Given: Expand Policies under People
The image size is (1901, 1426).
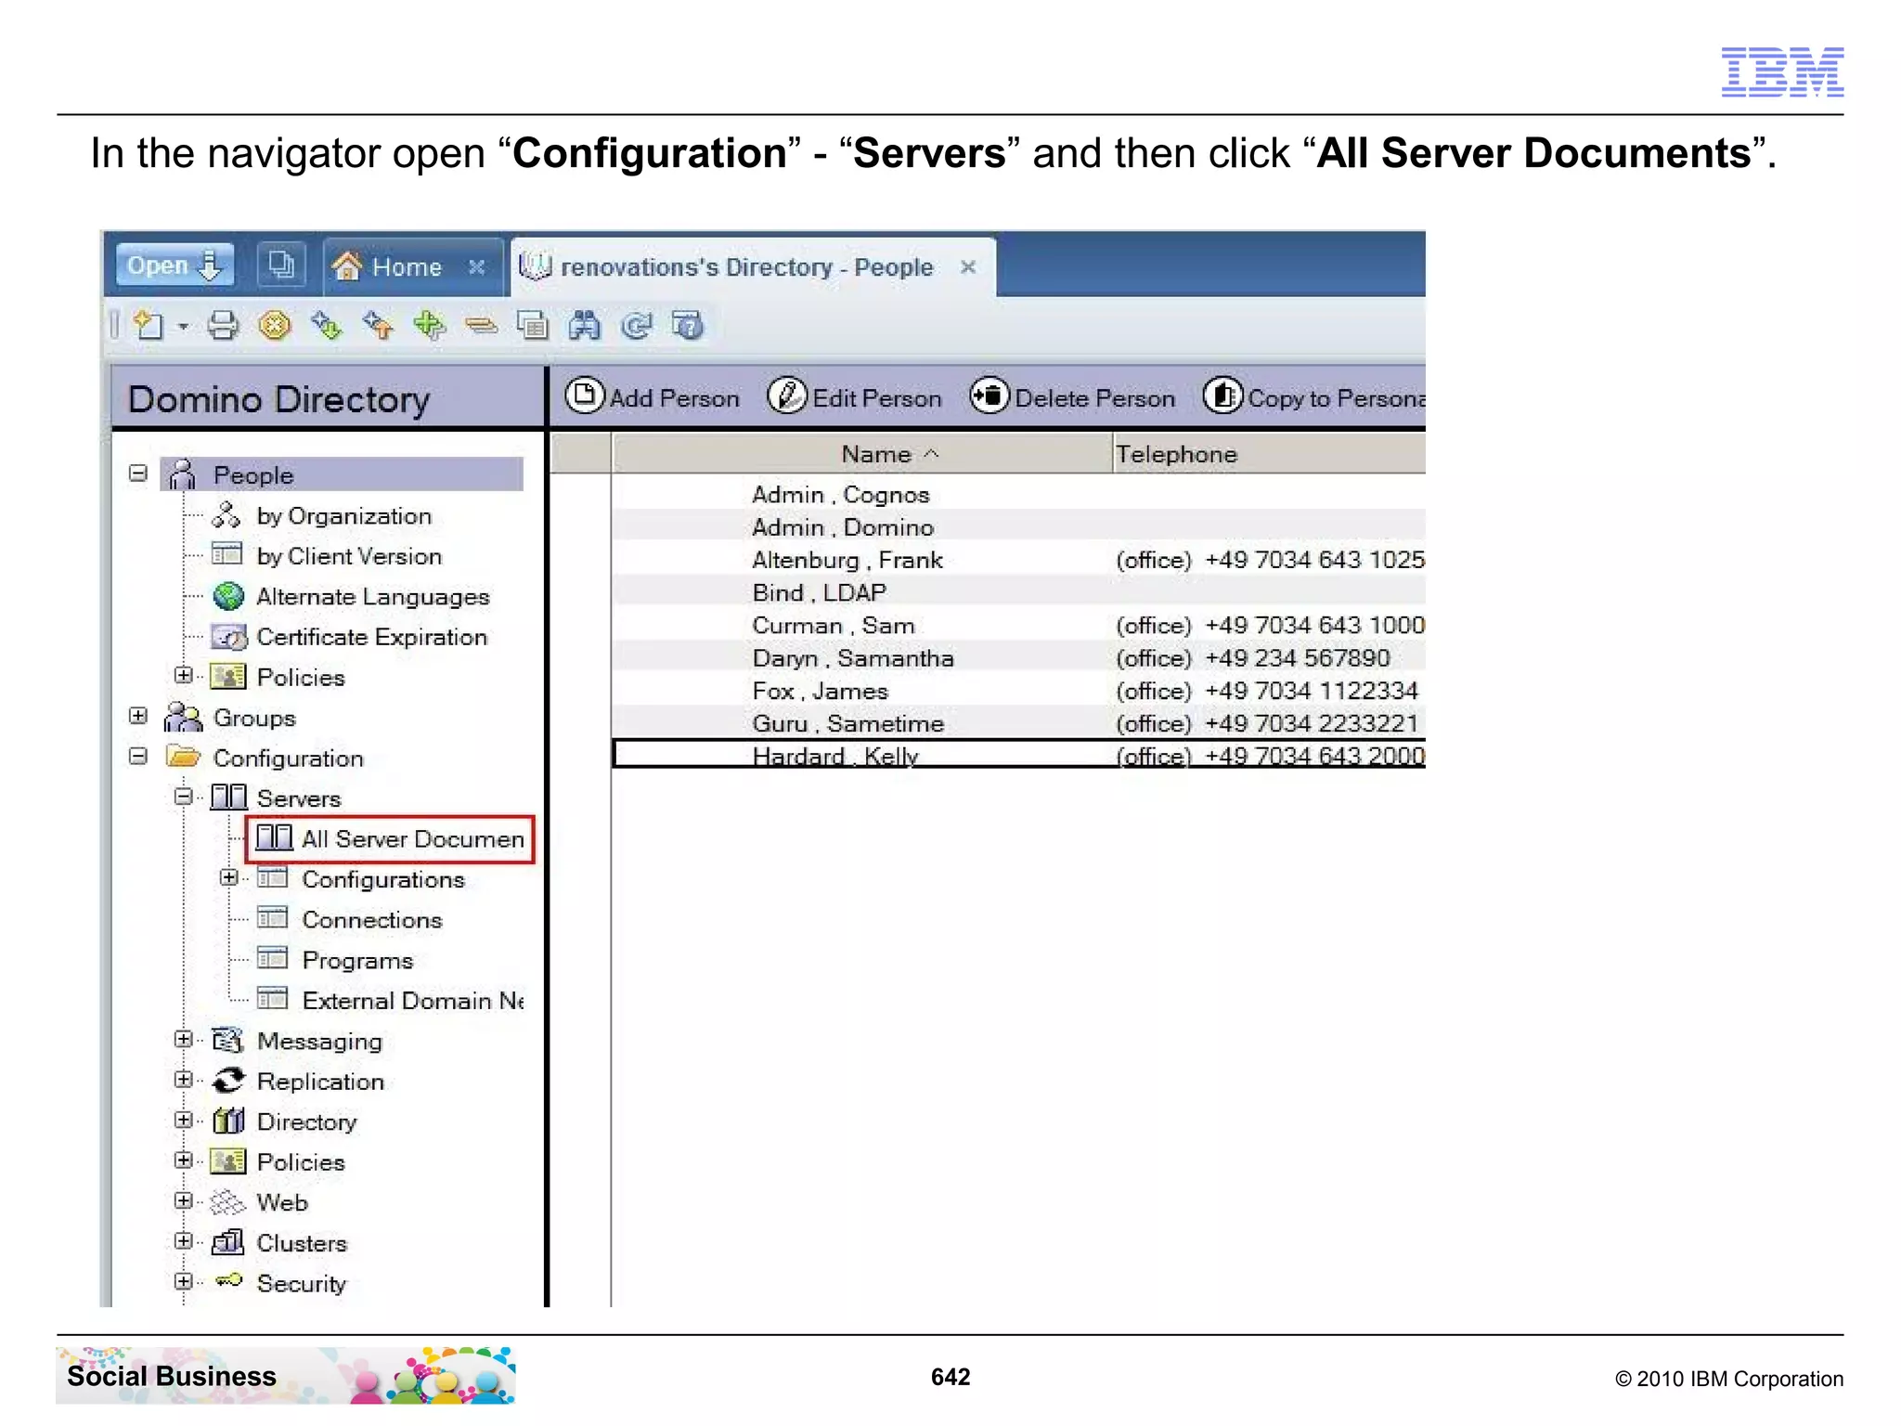Looking at the screenshot, I should (x=184, y=676).
